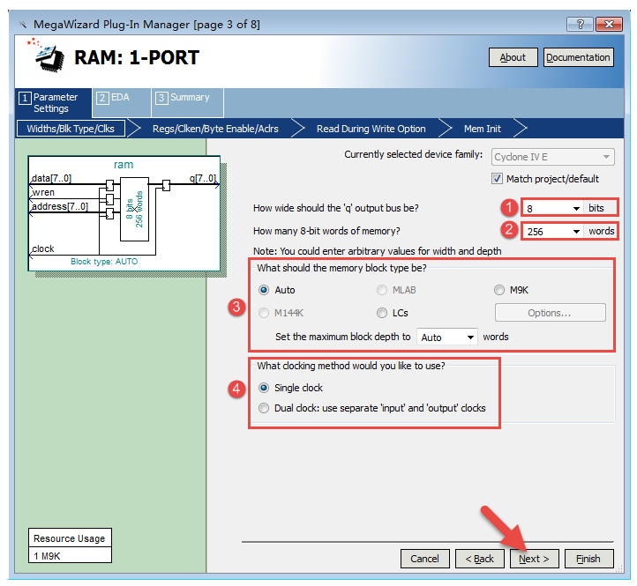Go to Mem Init step
Image resolution: width=637 pixels, height=586 pixels.
coord(483,129)
